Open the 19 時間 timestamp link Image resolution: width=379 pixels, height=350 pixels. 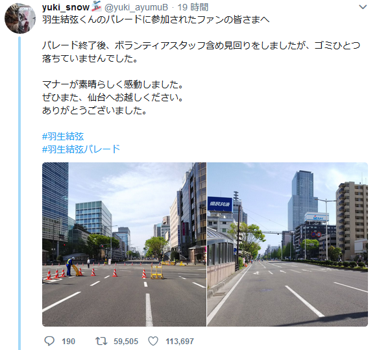[x=193, y=8]
